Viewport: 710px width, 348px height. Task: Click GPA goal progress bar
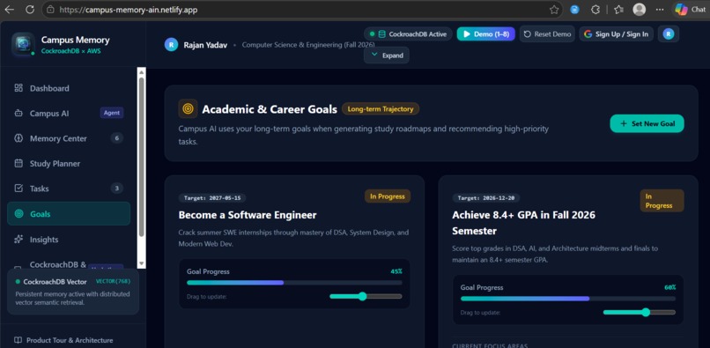[568, 298]
